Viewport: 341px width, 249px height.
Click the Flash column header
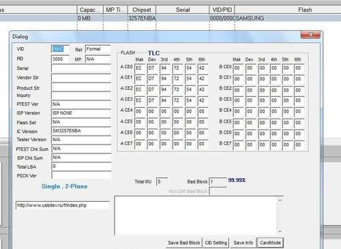click(288, 10)
